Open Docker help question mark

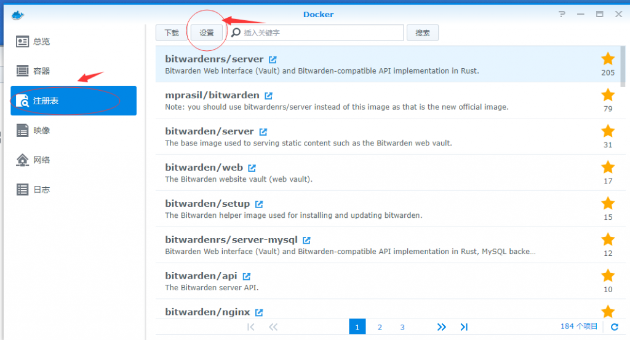pos(562,14)
